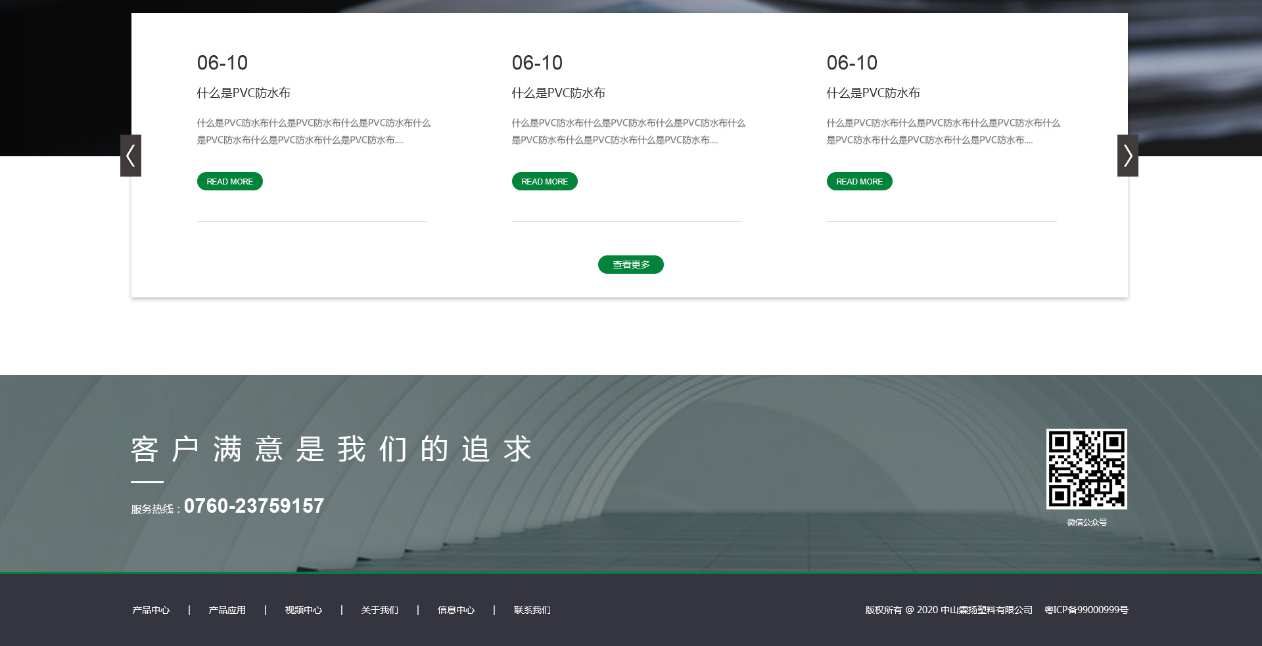
Task: Click the WeChat QR code image
Action: 1087,469
